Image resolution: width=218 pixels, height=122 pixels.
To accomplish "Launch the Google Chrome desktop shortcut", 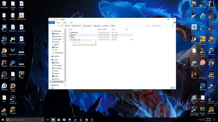I will (4, 52).
